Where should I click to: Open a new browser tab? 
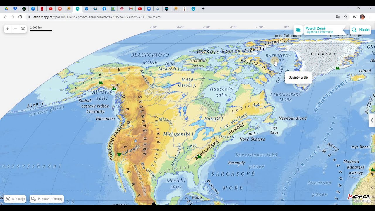(x=203, y=9)
